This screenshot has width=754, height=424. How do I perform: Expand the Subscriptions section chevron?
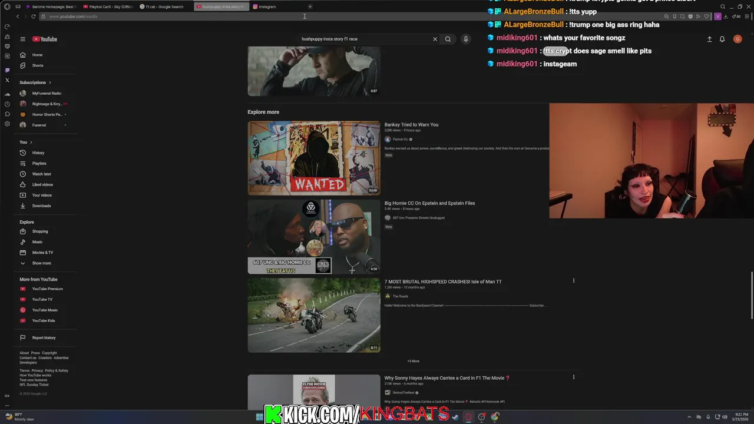(x=50, y=82)
